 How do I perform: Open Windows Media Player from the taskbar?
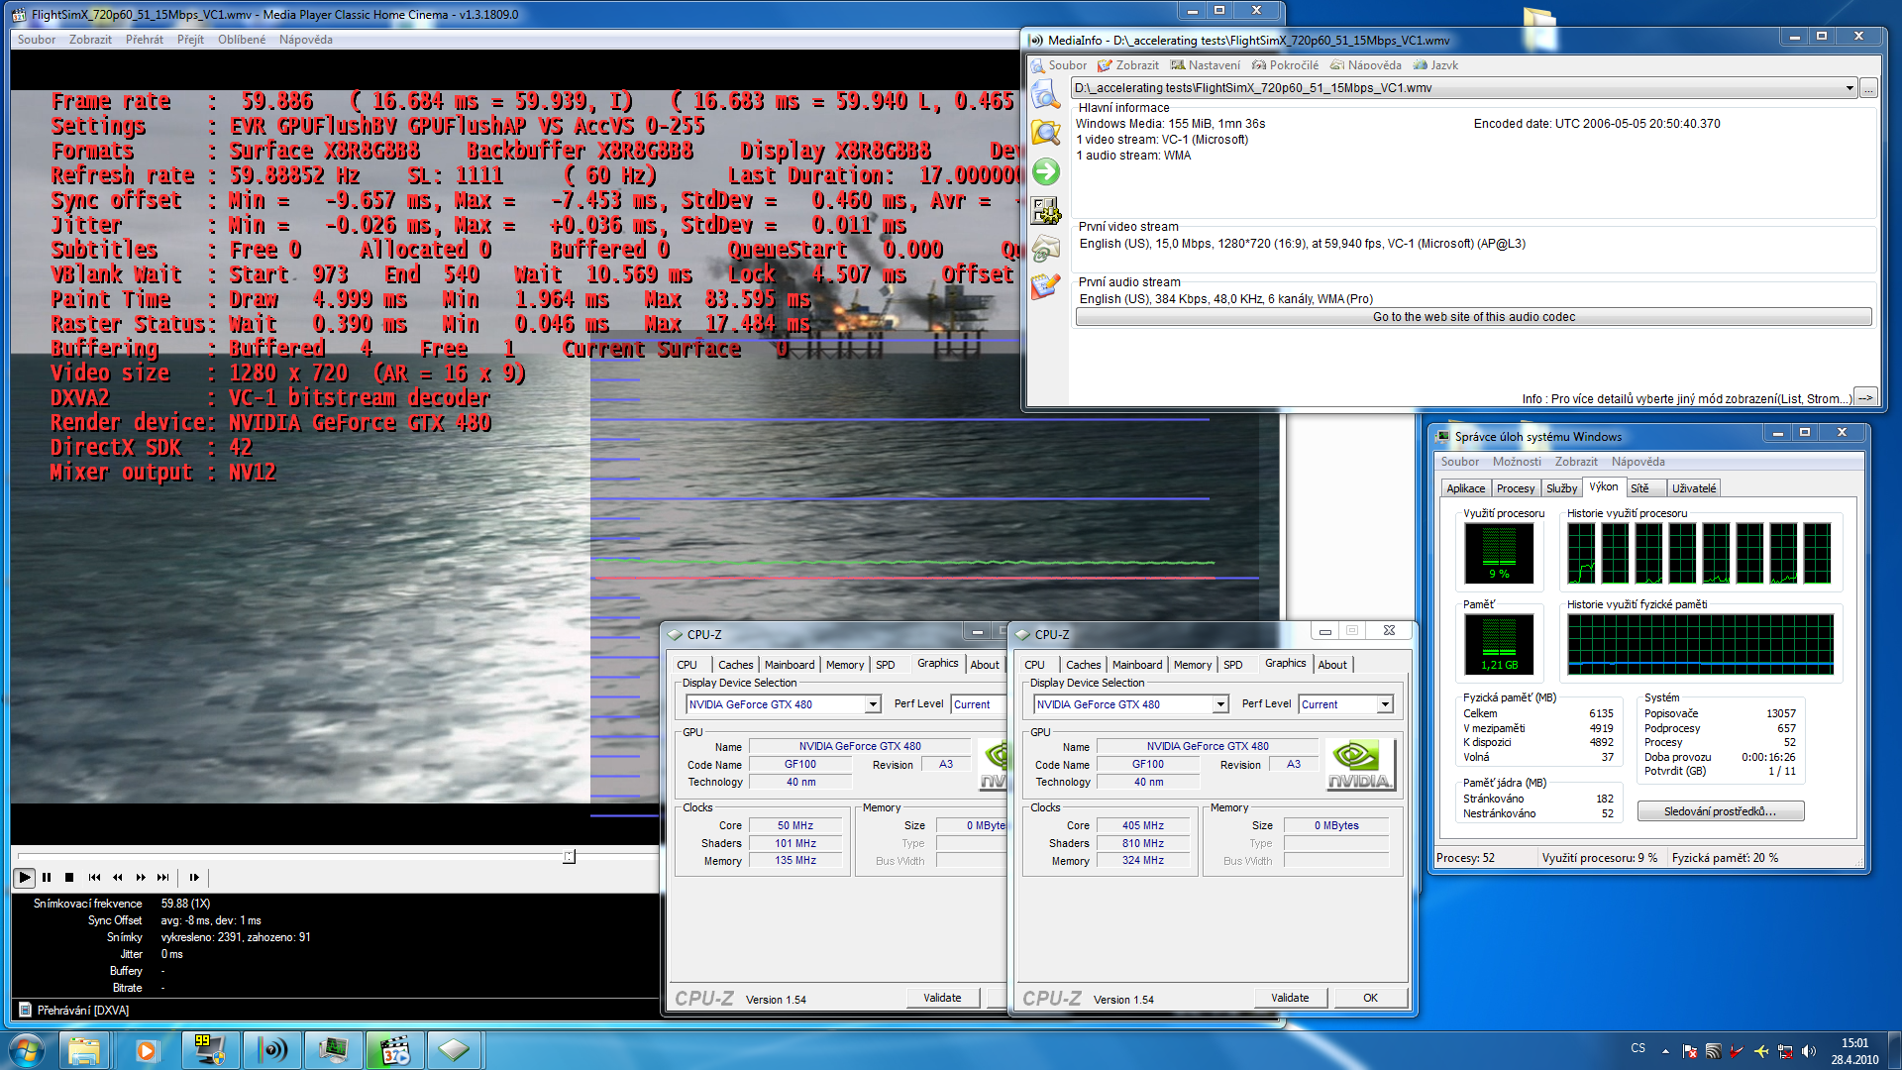147,1050
